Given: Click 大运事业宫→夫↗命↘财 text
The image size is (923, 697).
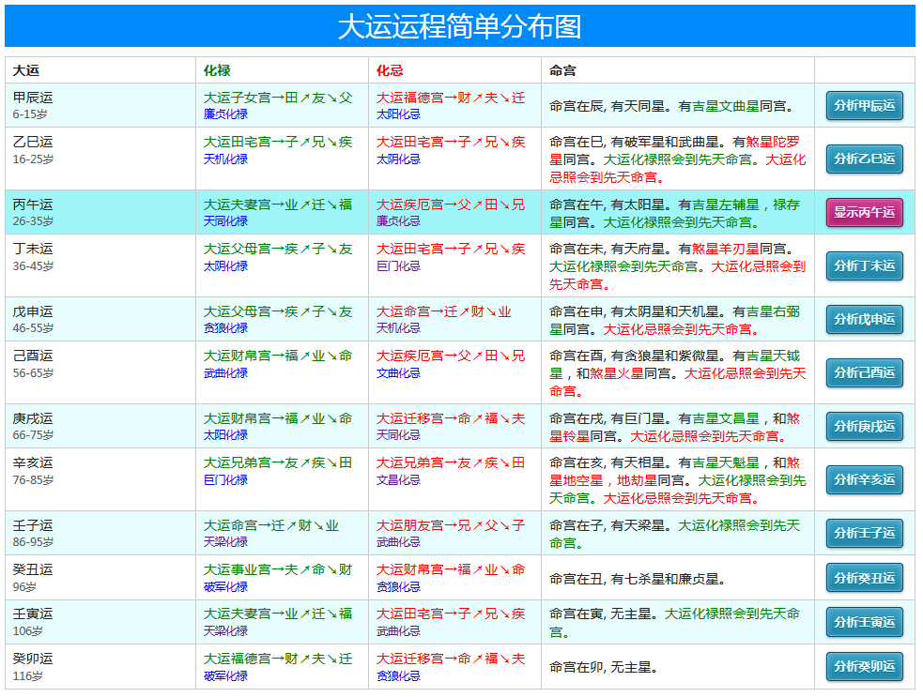Looking at the screenshot, I should (x=278, y=570).
